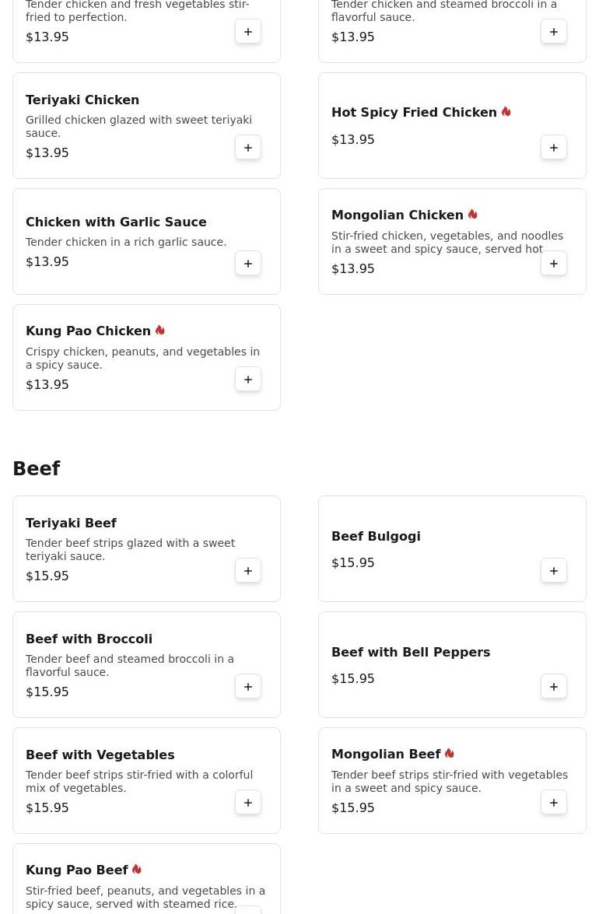Add Beef with Bell Peppers to cart
Viewport: 599px width, 914px height.
coord(554,687)
